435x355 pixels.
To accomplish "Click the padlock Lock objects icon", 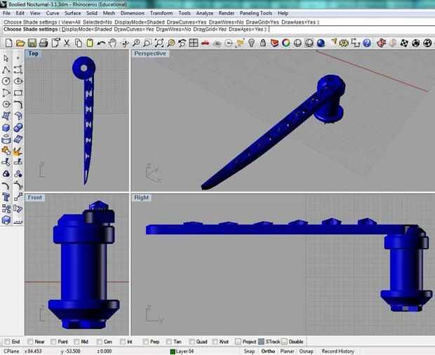I will (262, 43).
